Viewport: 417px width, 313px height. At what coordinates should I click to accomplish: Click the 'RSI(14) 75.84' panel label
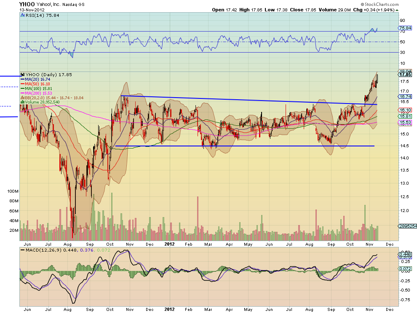point(42,16)
